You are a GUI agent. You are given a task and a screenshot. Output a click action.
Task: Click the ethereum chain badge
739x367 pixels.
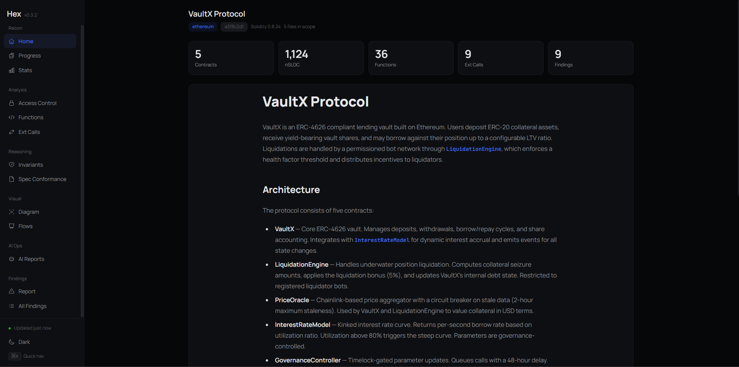click(x=203, y=27)
